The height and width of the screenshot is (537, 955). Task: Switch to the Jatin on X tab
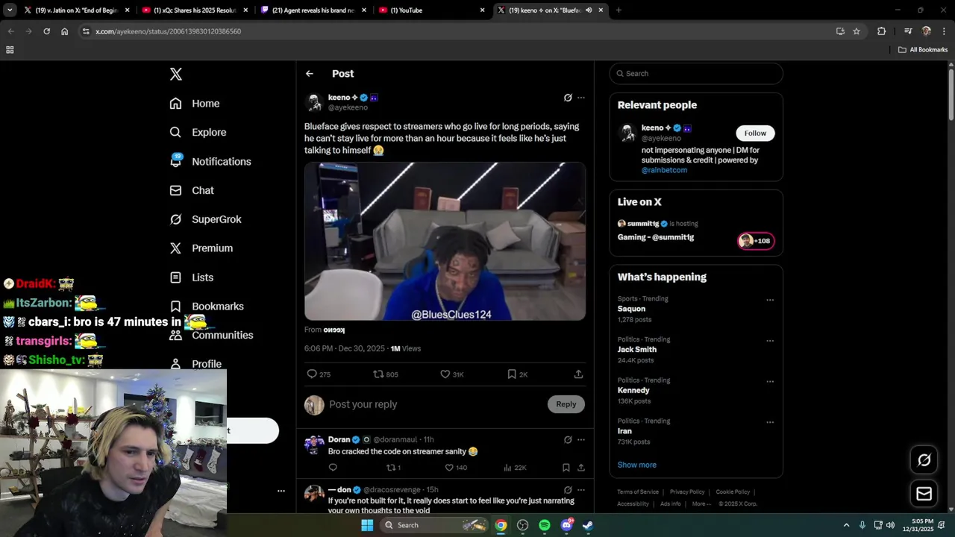click(x=77, y=10)
